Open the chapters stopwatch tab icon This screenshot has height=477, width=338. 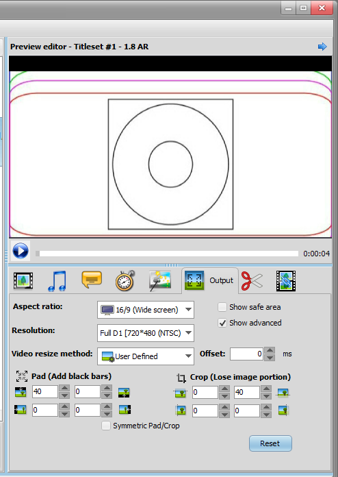click(125, 280)
